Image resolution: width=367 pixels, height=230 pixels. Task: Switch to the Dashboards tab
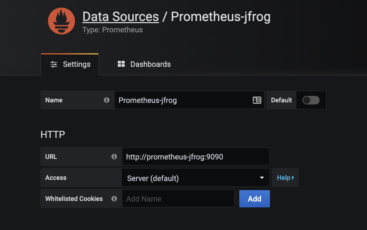click(x=144, y=64)
